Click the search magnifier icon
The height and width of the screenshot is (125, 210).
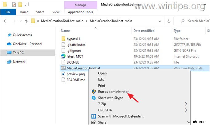(x=183, y=21)
